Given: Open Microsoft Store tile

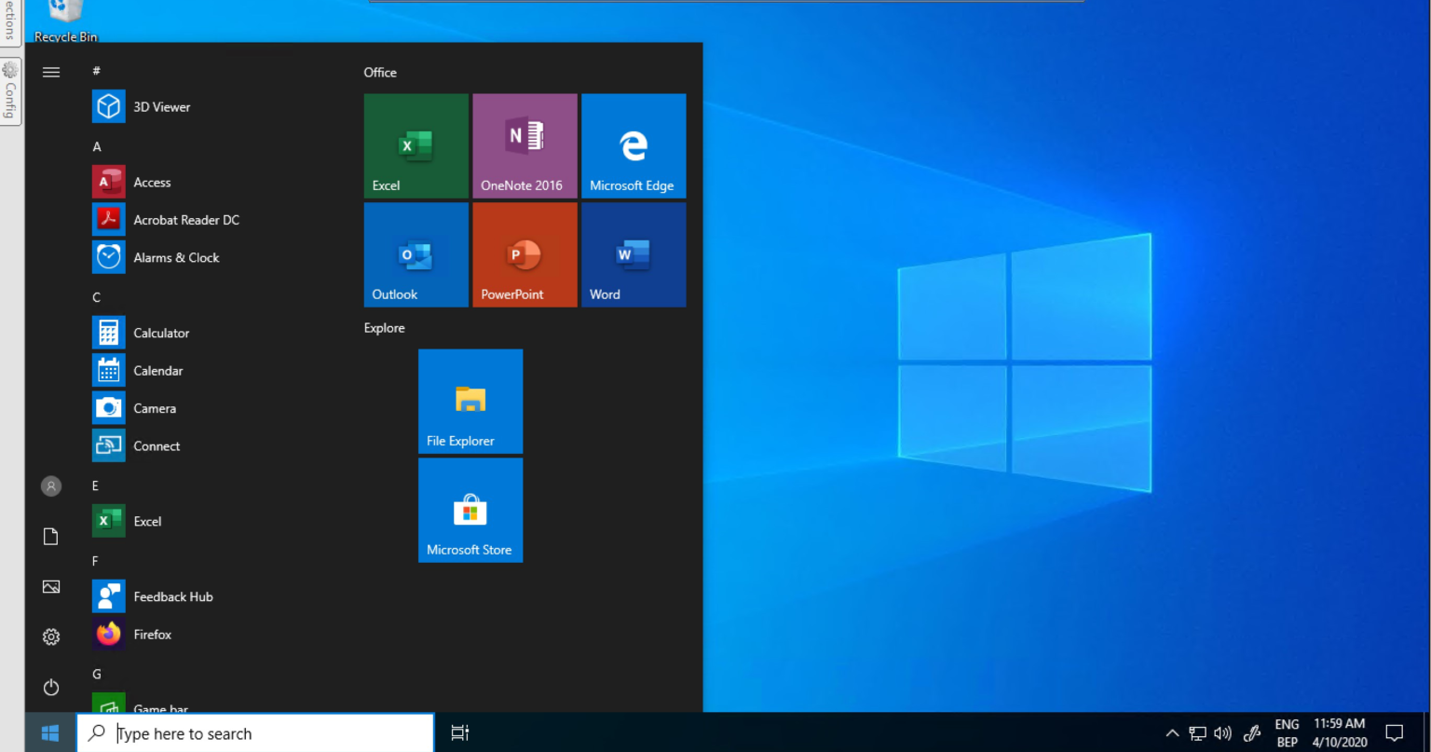Looking at the screenshot, I should (x=470, y=510).
